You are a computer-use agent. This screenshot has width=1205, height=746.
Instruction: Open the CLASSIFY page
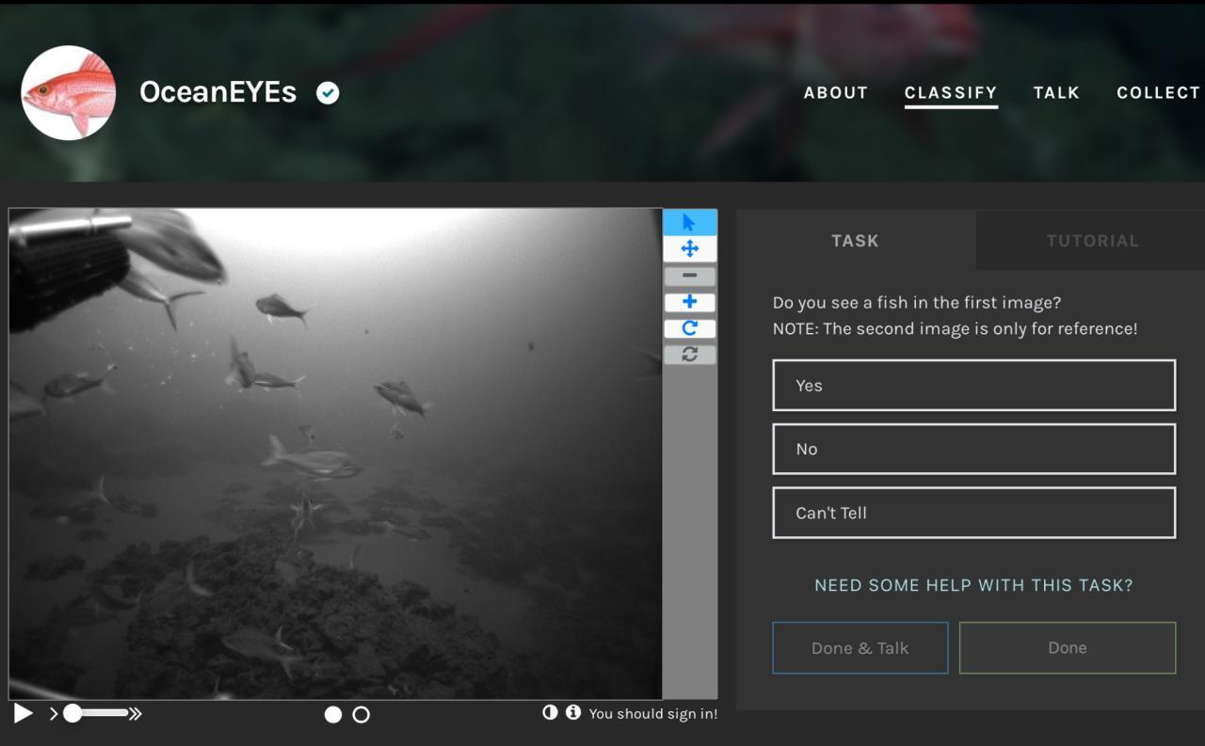(x=951, y=93)
